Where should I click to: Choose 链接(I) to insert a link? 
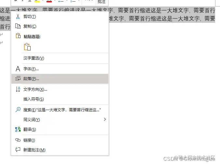click(x=60, y=140)
